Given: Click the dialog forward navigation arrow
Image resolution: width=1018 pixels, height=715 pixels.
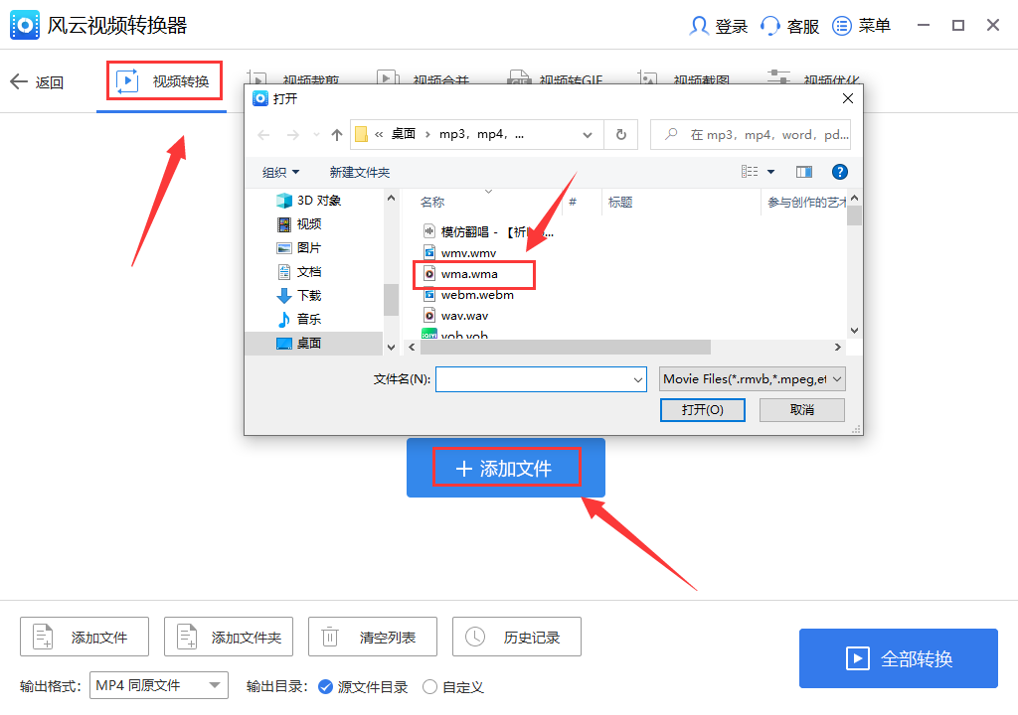Looking at the screenshot, I should (x=293, y=135).
